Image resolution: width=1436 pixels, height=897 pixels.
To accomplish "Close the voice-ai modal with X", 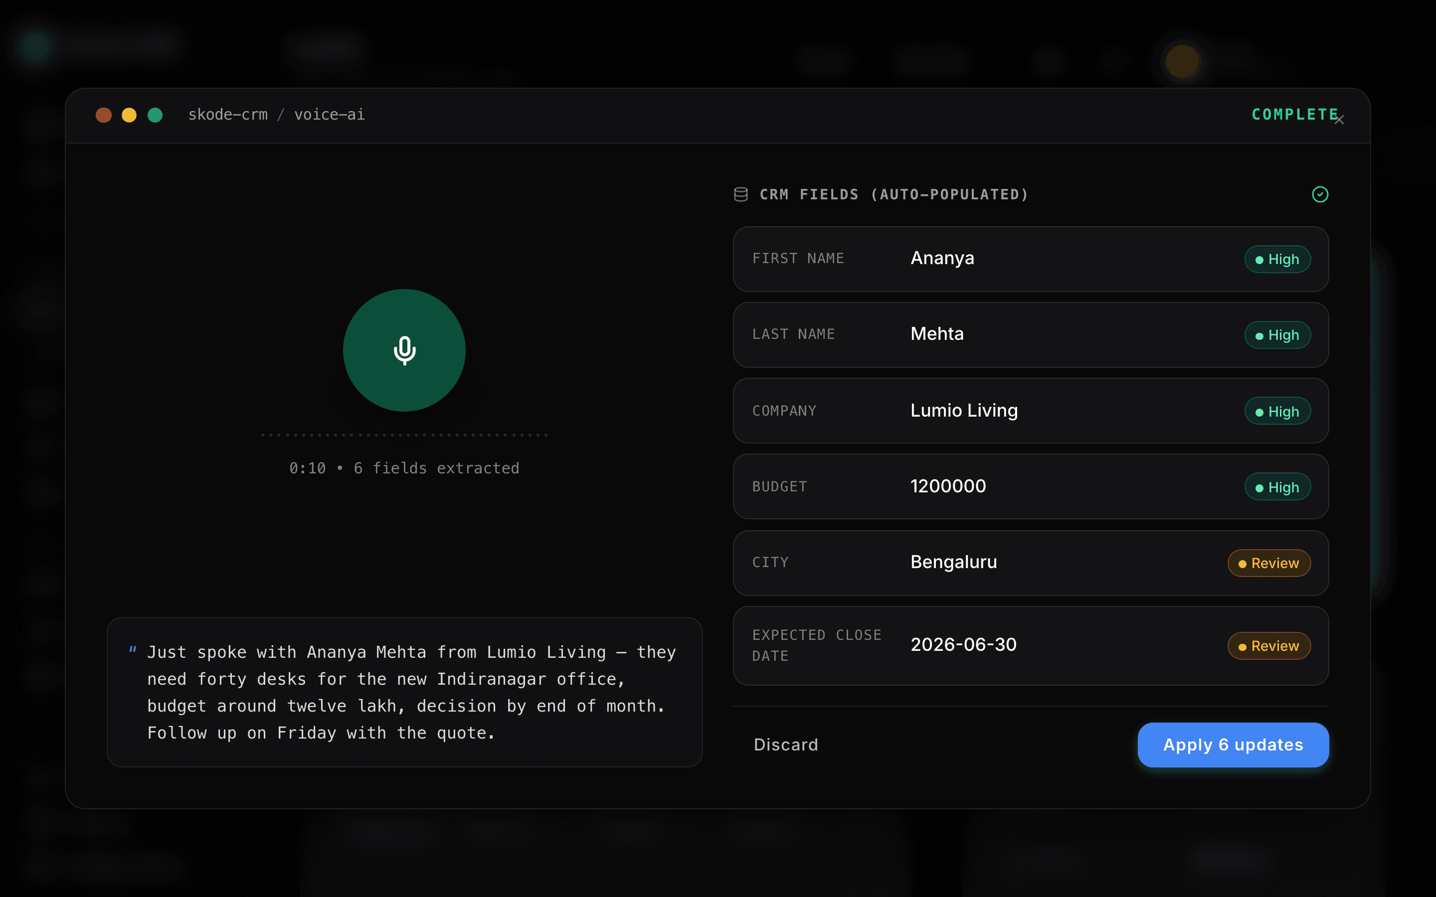I will [x=1339, y=120].
